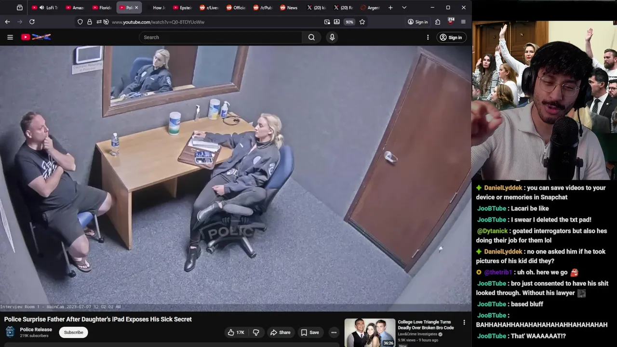Open options menu for College Love Triangle video
The width and height of the screenshot is (617, 347).
click(464, 322)
